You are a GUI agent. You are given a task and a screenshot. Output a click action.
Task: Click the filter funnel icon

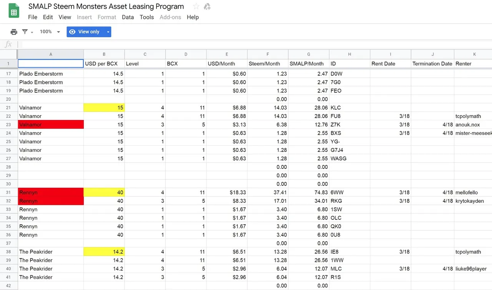(25, 32)
